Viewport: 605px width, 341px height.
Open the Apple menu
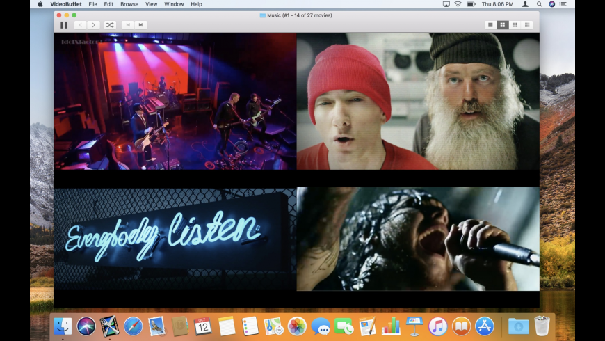tap(40, 4)
